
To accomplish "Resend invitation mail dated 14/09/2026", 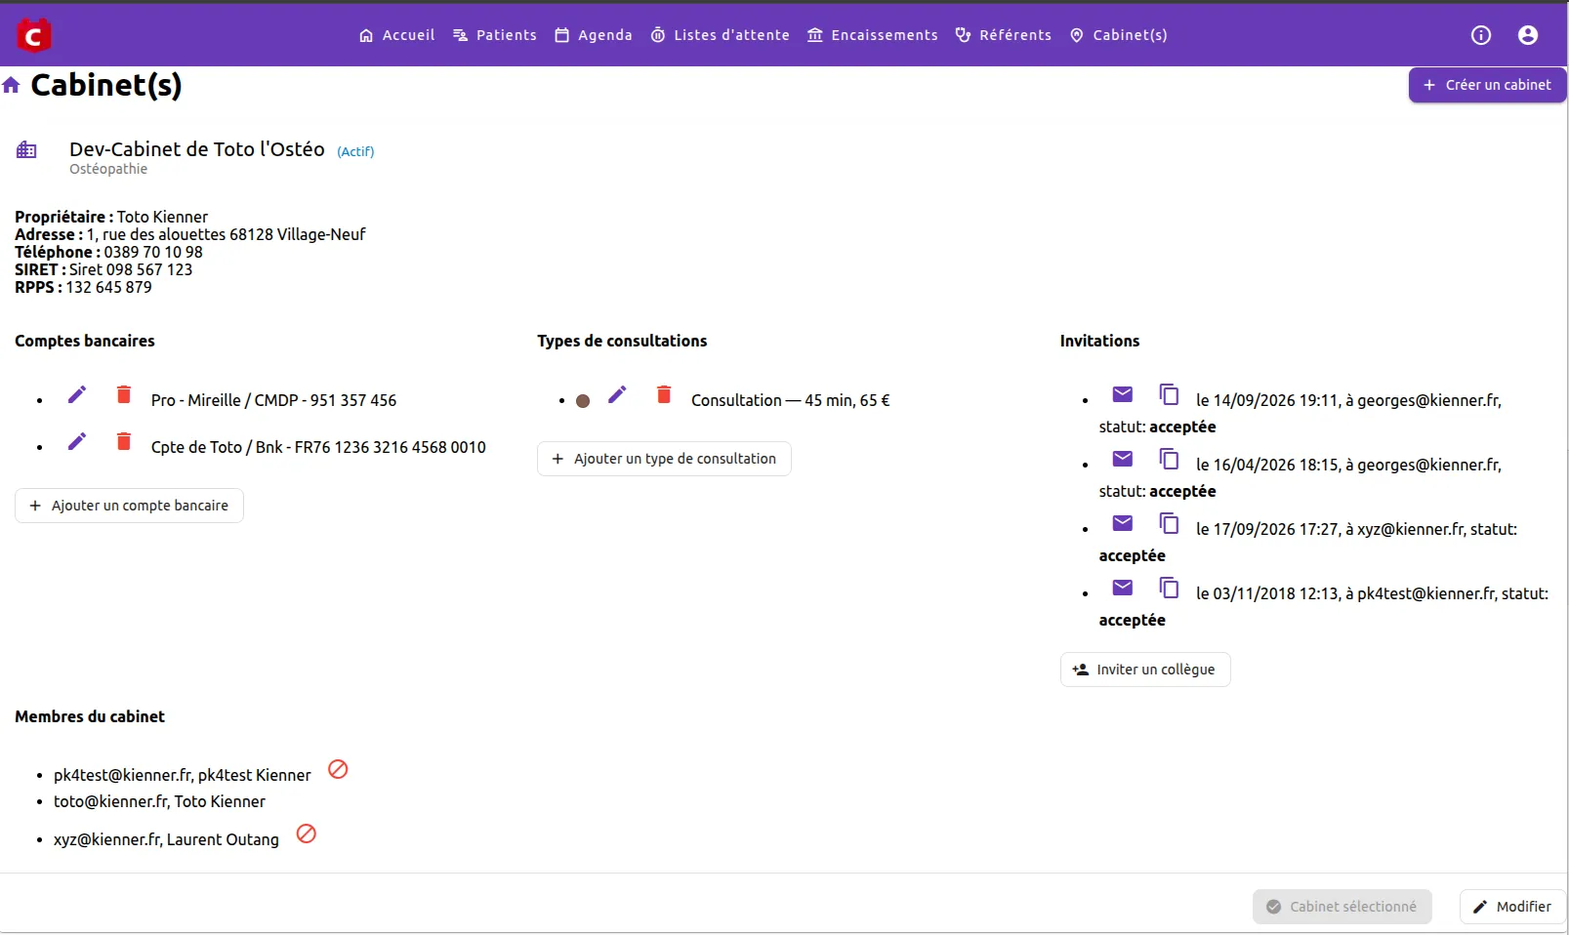I will point(1123,394).
